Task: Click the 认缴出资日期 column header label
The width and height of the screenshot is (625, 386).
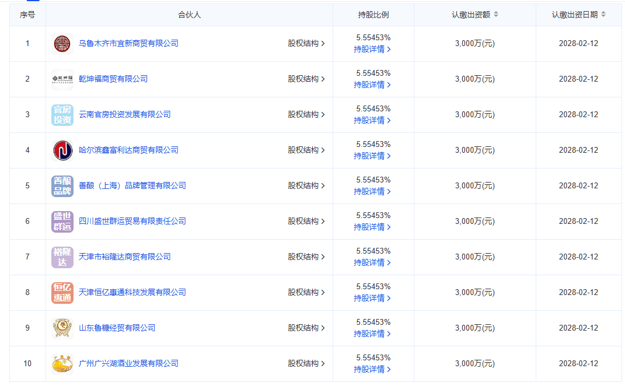Action: (x=575, y=15)
